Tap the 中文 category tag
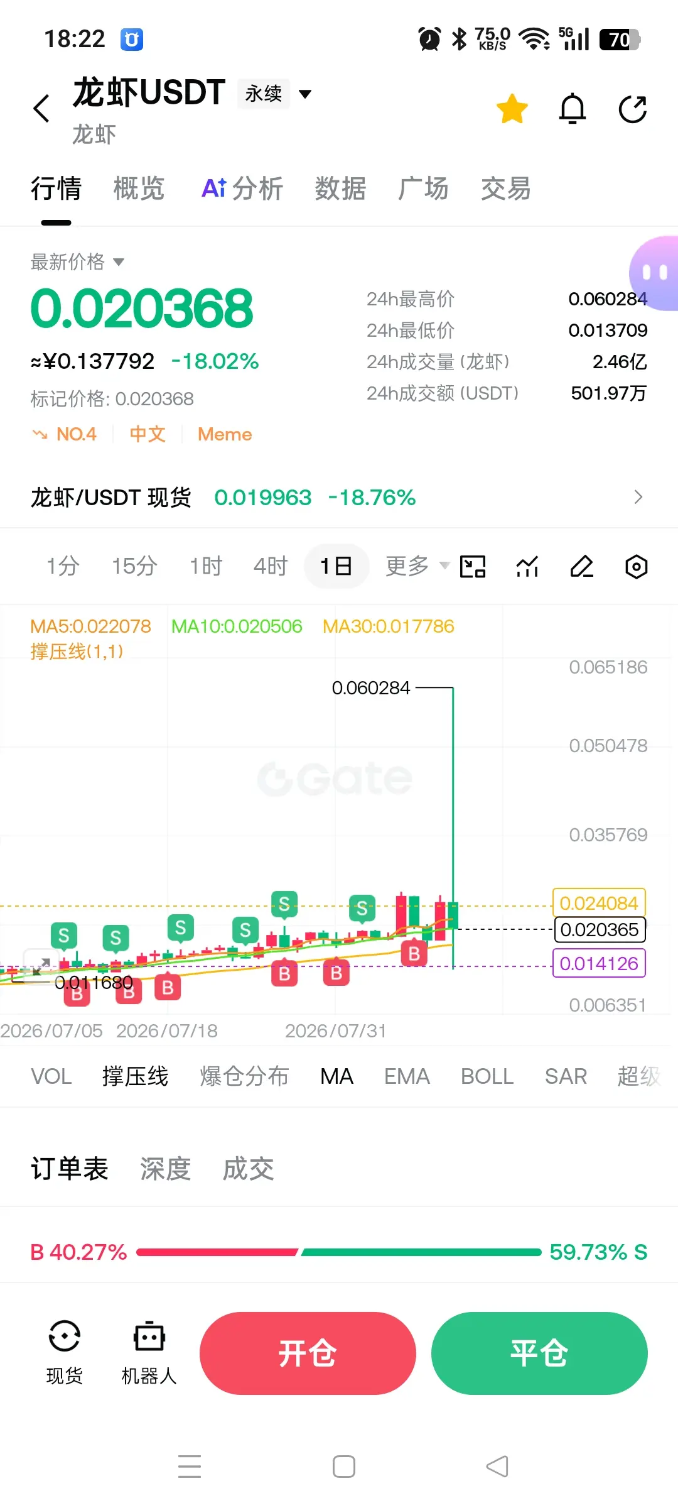Screen dimensions: 678x1508 pos(148,434)
